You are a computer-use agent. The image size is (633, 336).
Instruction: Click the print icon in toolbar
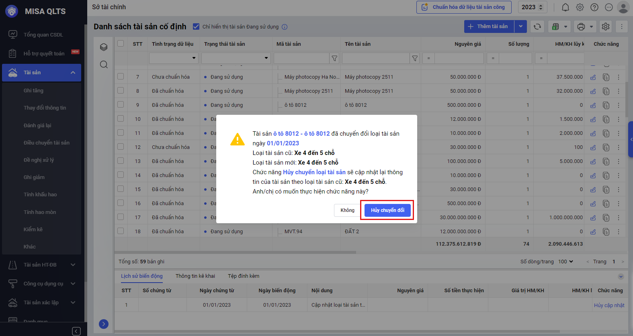(x=581, y=26)
